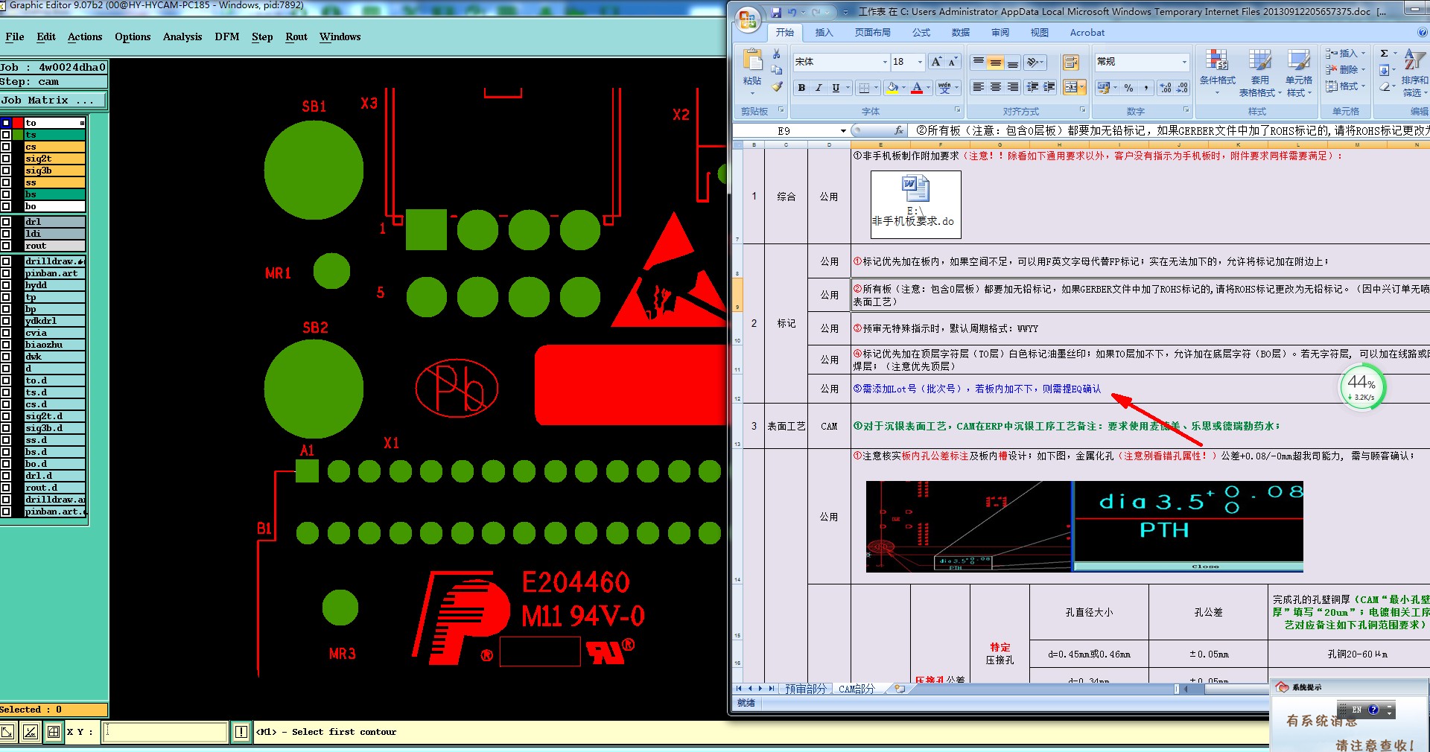Image resolution: width=1430 pixels, height=752 pixels.
Task: Click the XY coordinate input field
Action: click(165, 732)
